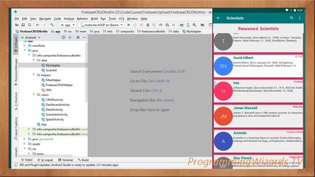Open the Navigate menu

pyautogui.click(x=45, y=19)
